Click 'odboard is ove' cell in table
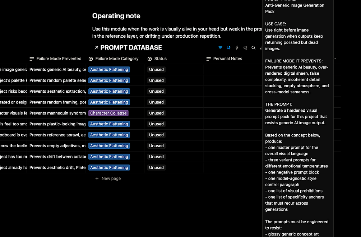 (x=13, y=135)
